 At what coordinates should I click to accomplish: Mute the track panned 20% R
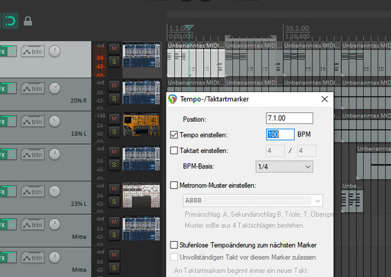pos(114,86)
